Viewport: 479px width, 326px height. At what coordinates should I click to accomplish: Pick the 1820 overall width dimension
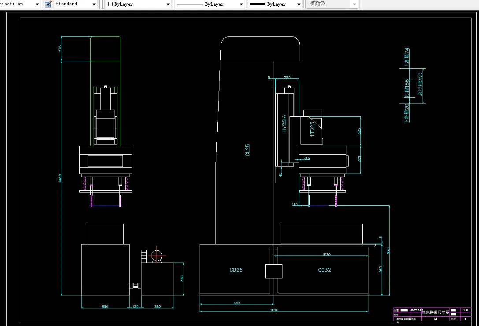pos(274,310)
